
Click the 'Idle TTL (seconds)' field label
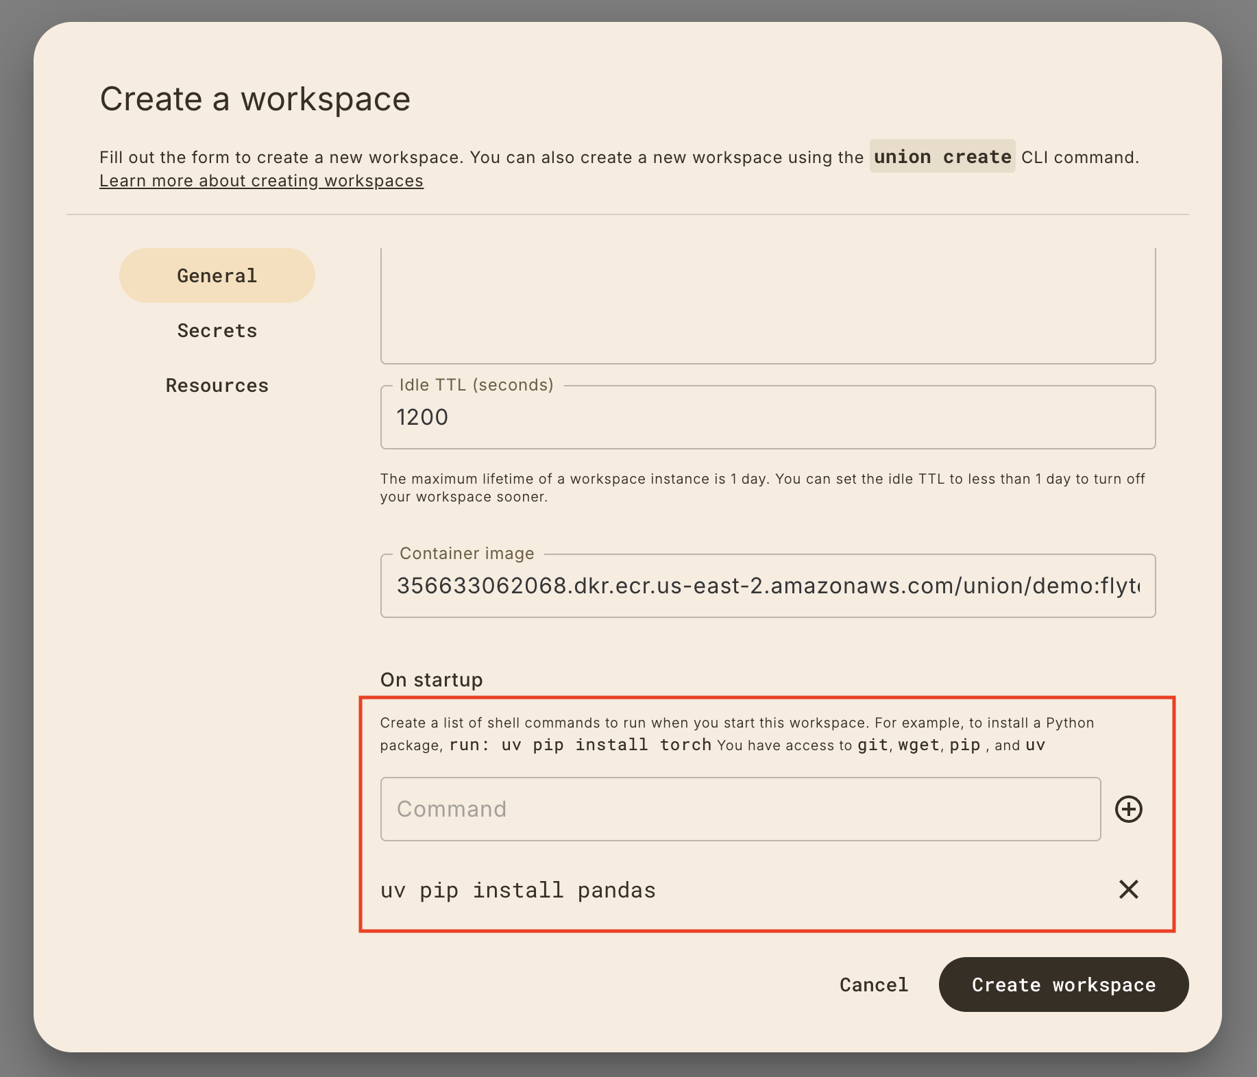[476, 385]
